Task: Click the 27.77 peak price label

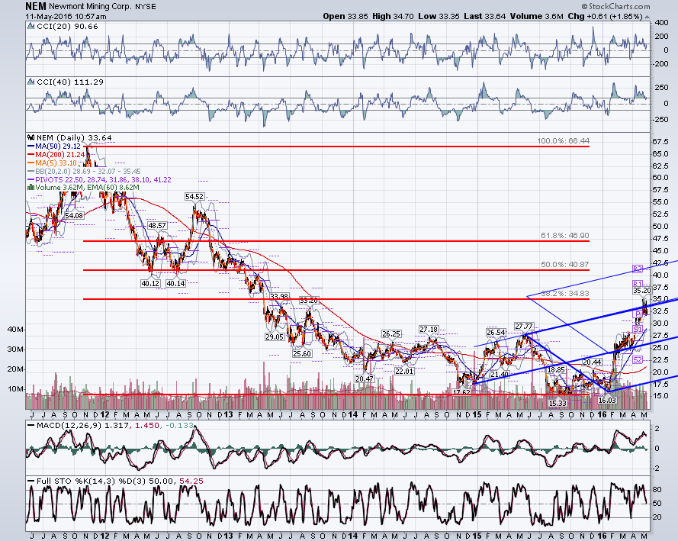Action: [x=524, y=326]
